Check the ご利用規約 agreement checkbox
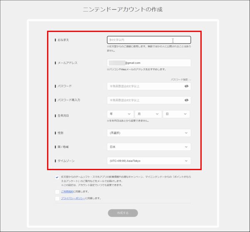Screen dimensions: 250x232 pyautogui.click(x=57, y=192)
